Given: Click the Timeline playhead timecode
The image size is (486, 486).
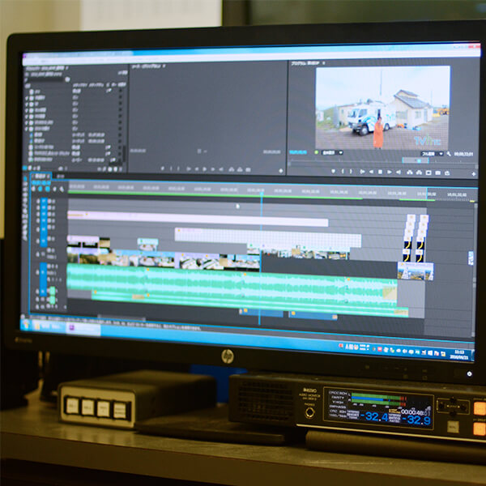Looking at the screenshot, I should pyautogui.click(x=41, y=182).
